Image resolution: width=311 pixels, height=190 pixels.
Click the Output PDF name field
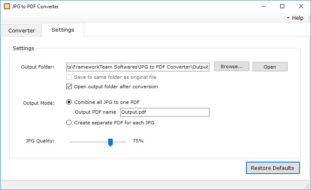pos(165,112)
